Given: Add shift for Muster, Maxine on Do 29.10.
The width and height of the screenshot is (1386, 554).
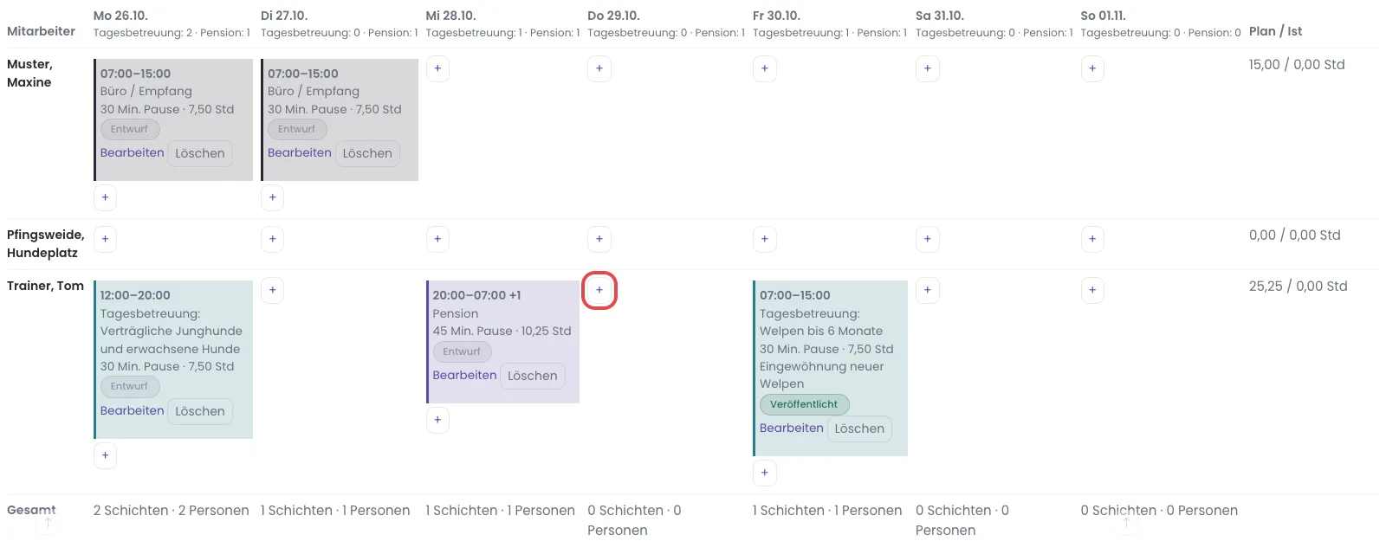Looking at the screenshot, I should (x=599, y=68).
